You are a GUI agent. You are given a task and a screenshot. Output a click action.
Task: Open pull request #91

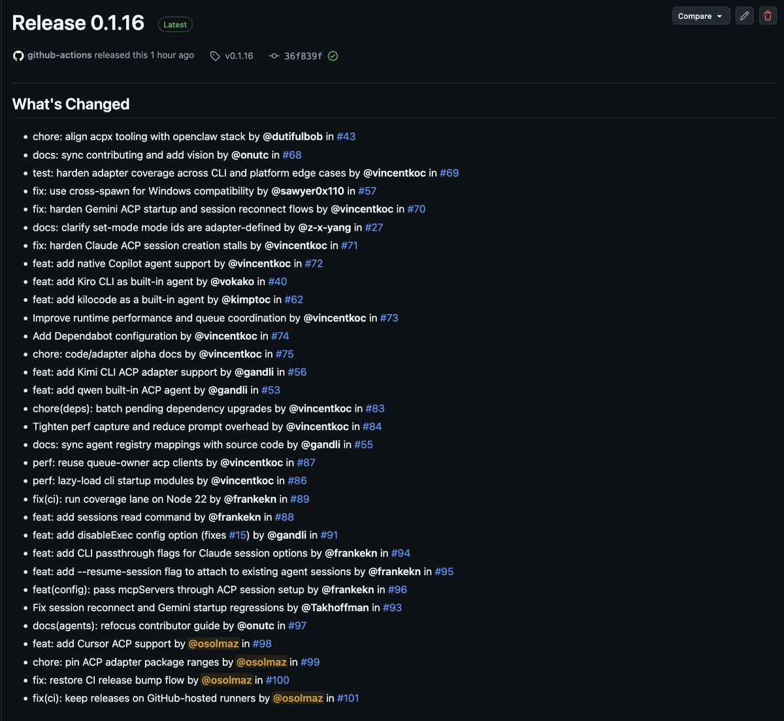coord(329,535)
